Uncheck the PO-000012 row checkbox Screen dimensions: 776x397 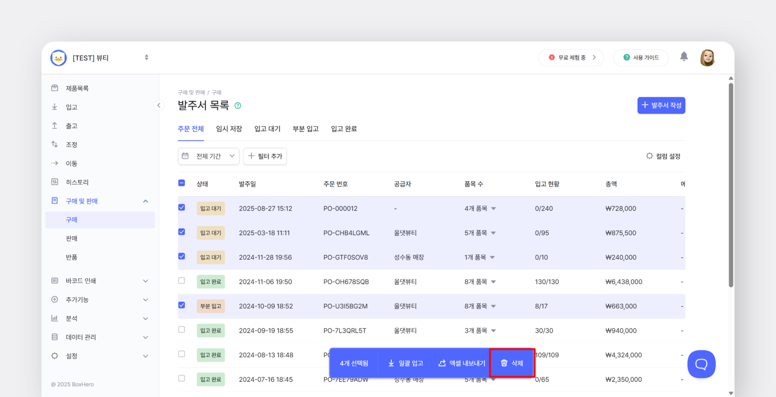(x=182, y=208)
